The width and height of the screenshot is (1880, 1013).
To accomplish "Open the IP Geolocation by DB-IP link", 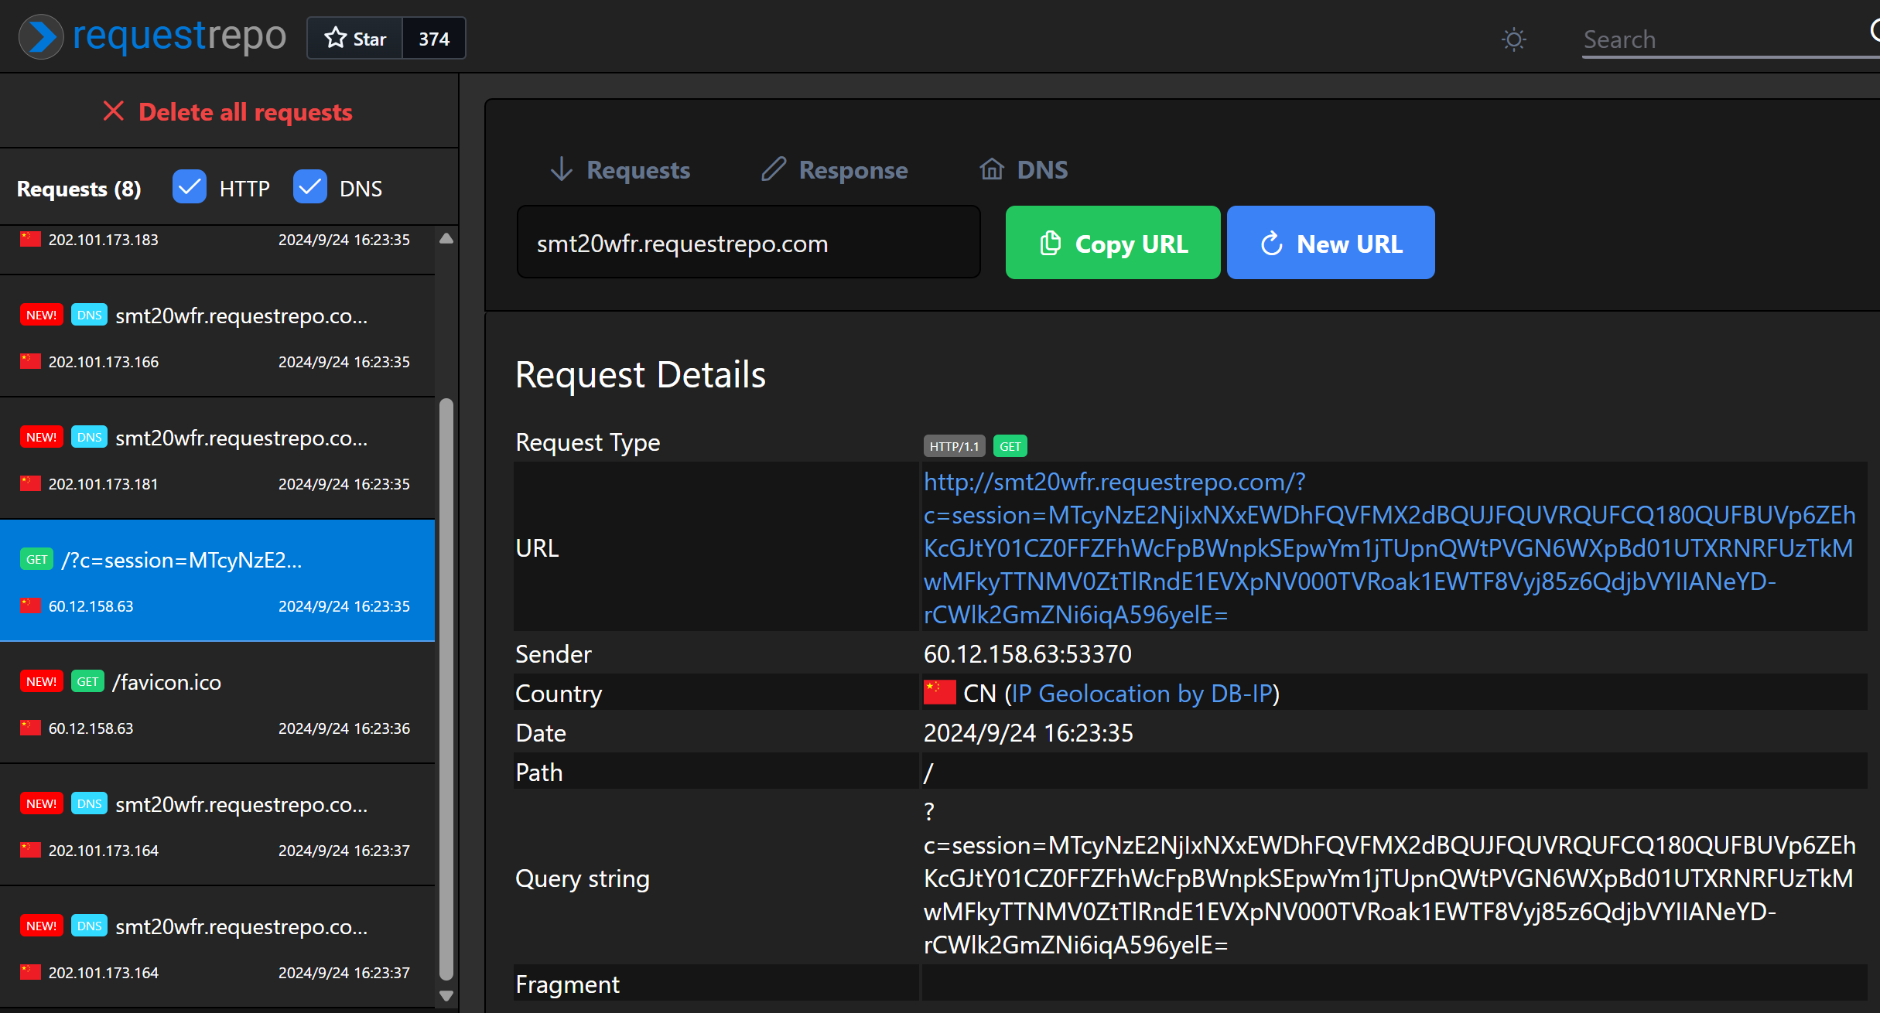I will point(1142,694).
